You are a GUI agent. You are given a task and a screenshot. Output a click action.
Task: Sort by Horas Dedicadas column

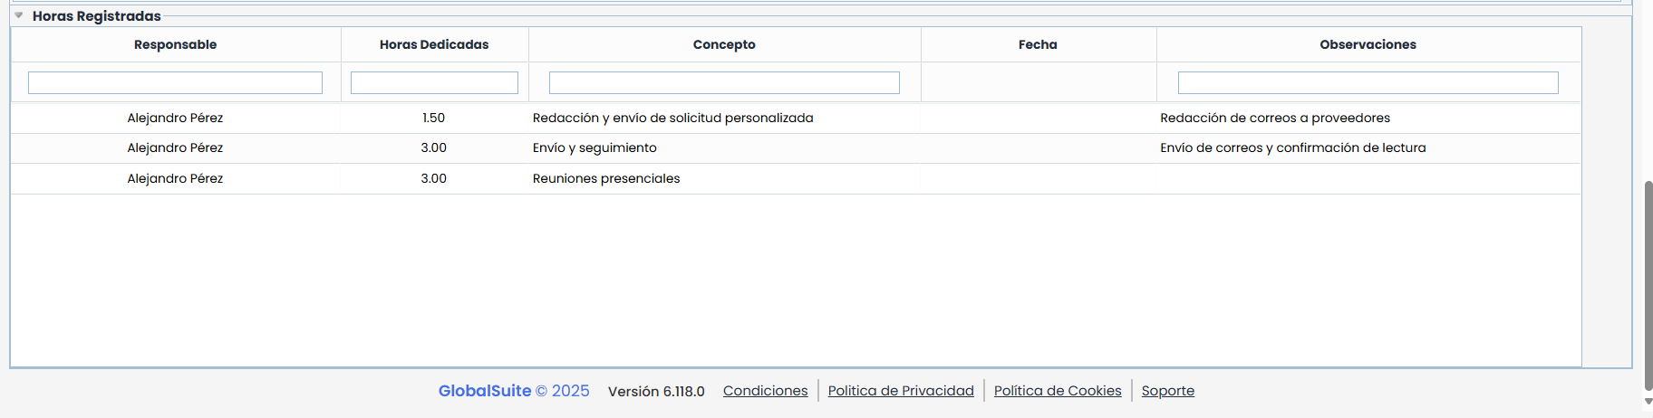click(434, 44)
